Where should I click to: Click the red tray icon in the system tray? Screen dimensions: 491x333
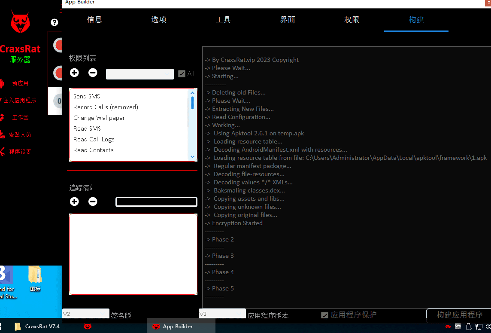click(x=448, y=327)
